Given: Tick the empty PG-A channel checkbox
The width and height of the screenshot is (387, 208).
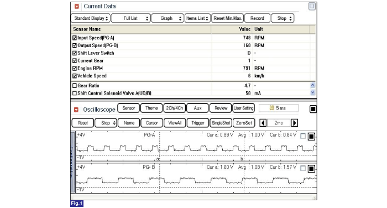Looking at the screenshot, I should (x=303, y=136).
